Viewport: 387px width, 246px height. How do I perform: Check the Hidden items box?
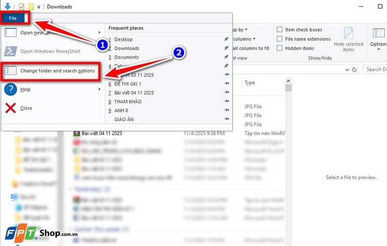coord(280,48)
